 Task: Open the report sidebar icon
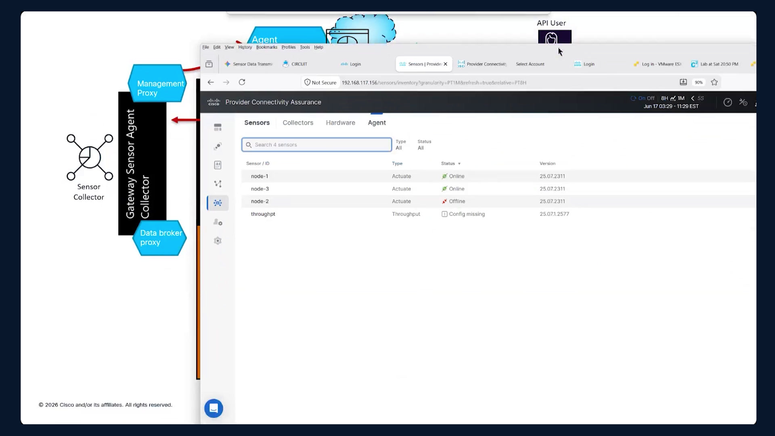coord(218,165)
